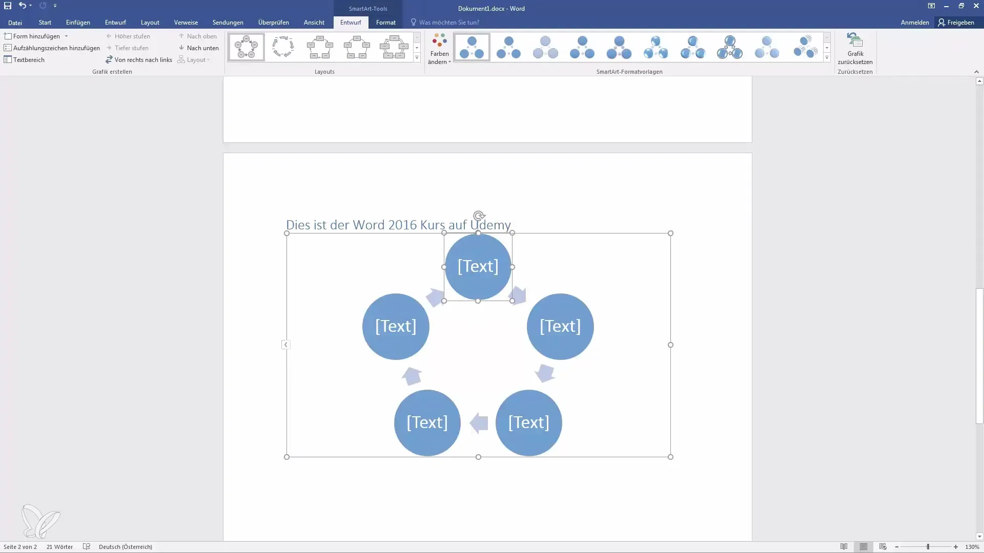
Task: Click Aufzählungszeichen hinzufügen button
Action: pyautogui.click(x=52, y=47)
